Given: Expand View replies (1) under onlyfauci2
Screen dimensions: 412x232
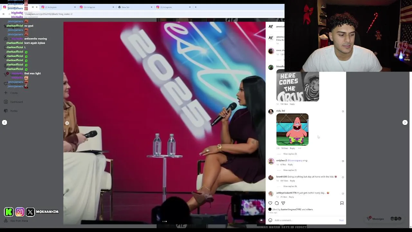Looking at the screenshot, I should [290, 170].
